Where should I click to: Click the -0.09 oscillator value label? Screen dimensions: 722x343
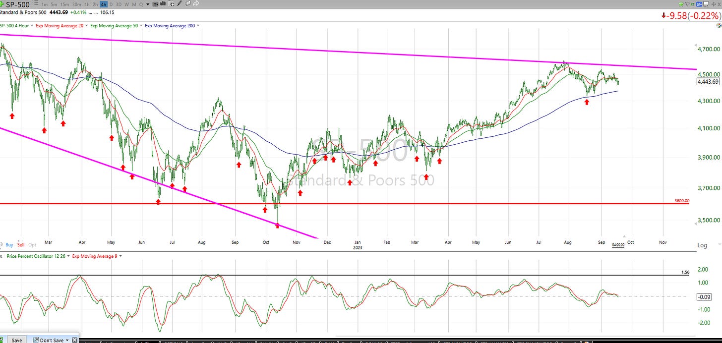pyautogui.click(x=704, y=296)
